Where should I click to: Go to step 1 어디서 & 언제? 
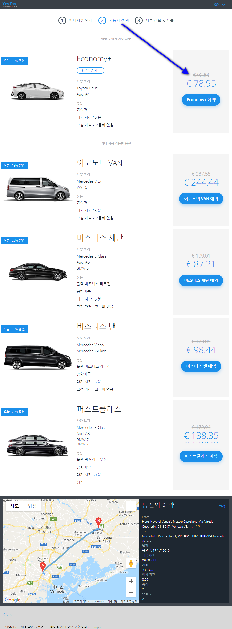[75, 20]
